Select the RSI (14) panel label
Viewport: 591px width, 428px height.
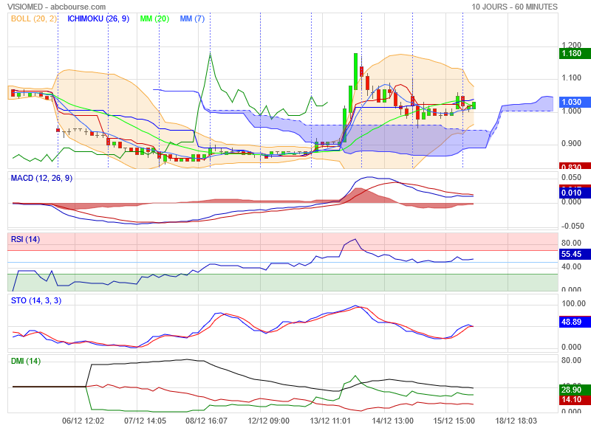(25, 239)
